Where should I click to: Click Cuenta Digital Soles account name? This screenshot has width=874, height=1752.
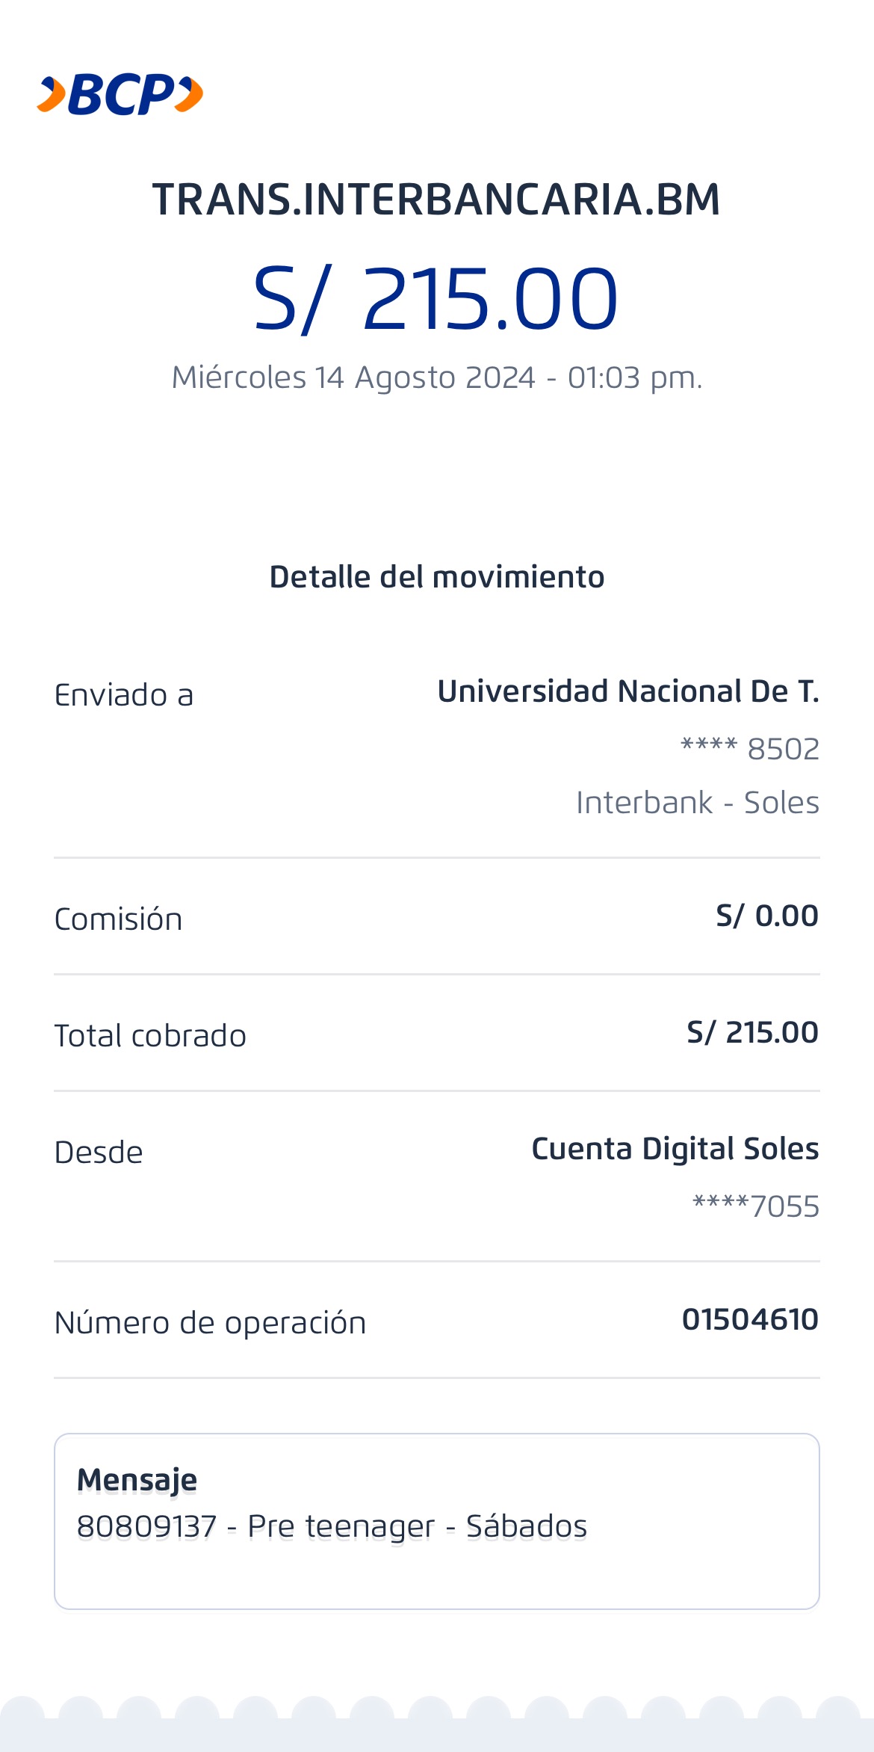pos(675,1149)
